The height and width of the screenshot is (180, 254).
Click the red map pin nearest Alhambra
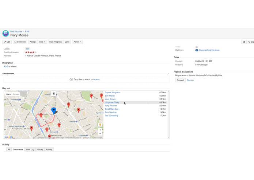[x=31, y=129]
